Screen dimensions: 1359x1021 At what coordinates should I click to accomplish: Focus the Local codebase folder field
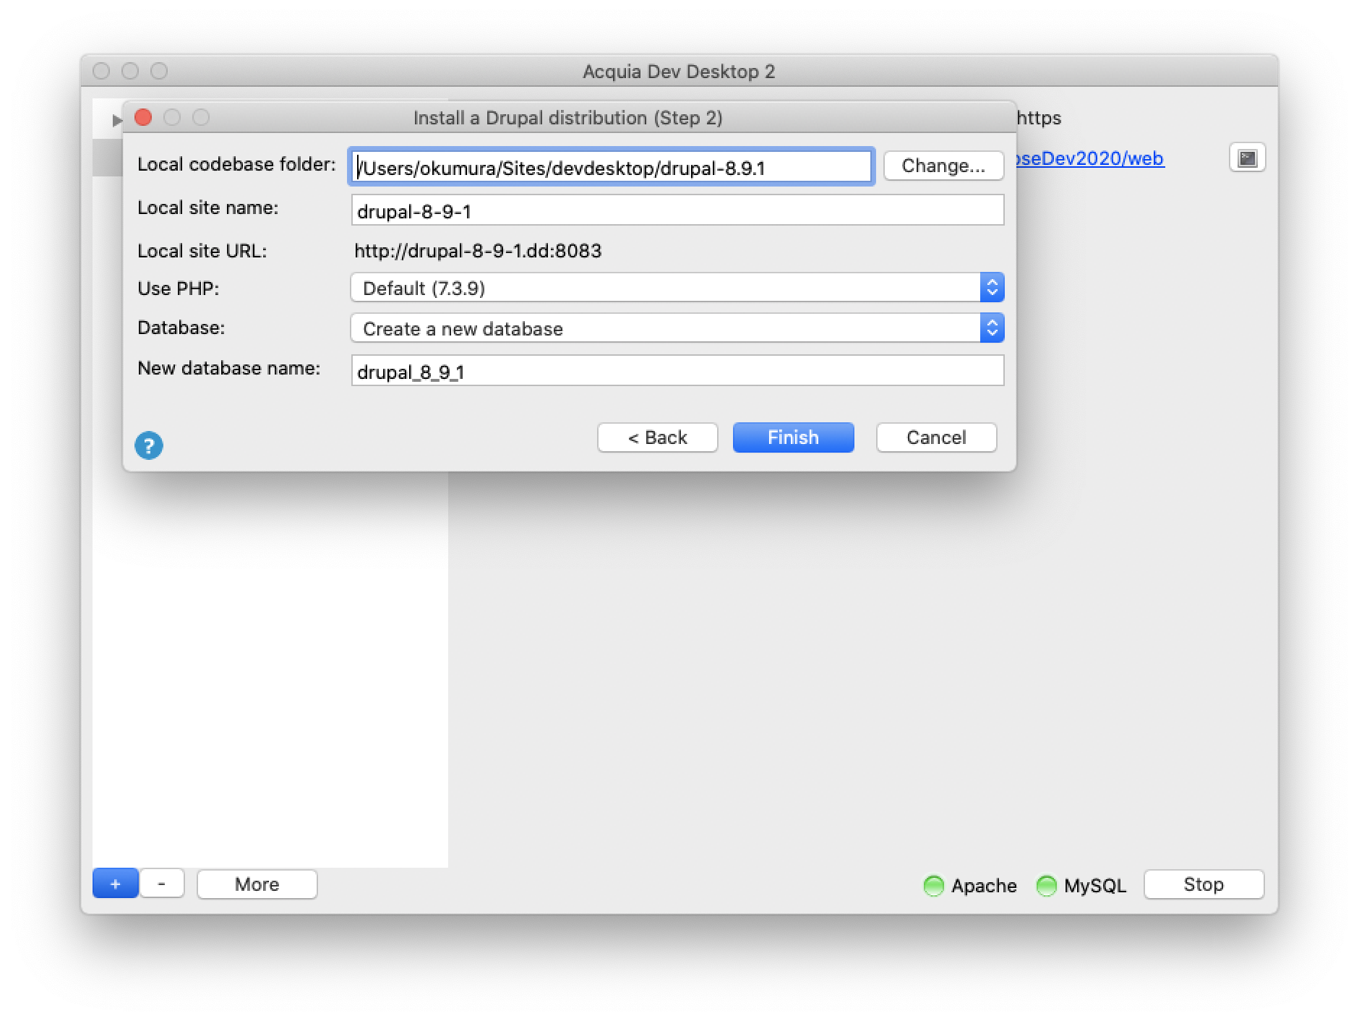612,167
